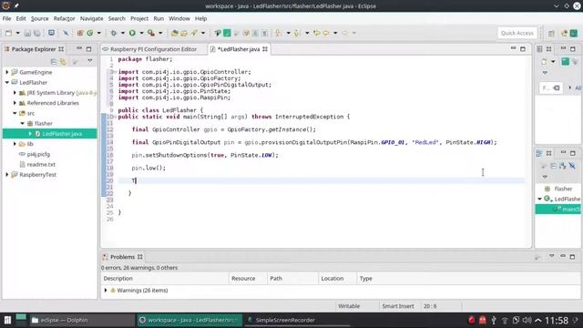Toggle Link with Editor in Package Explorer
This screenshot has width=583, height=328.
tap(63, 61)
